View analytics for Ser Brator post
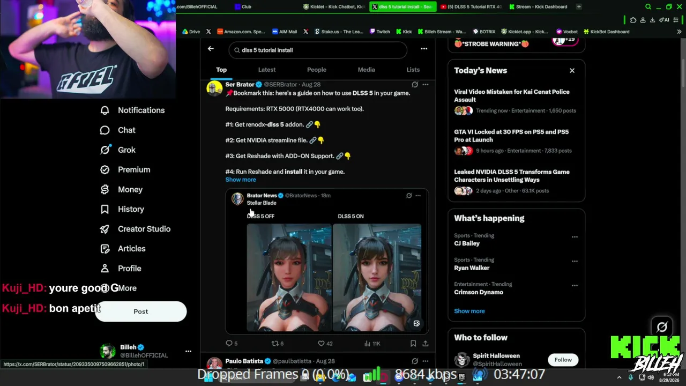This screenshot has width=686, height=386. (x=372, y=344)
